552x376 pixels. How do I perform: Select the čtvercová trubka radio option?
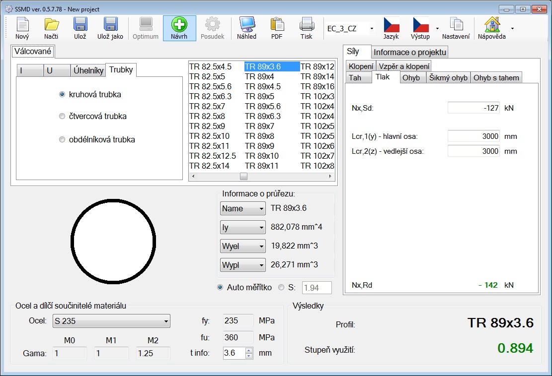[x=62, y=117]
